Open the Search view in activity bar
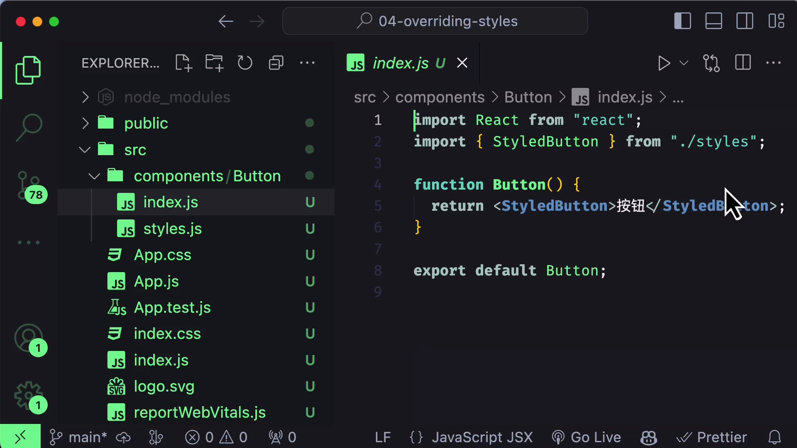This screenshot has width=797, height=448. tap(29, 127)
